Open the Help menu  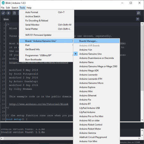[29, 8]
